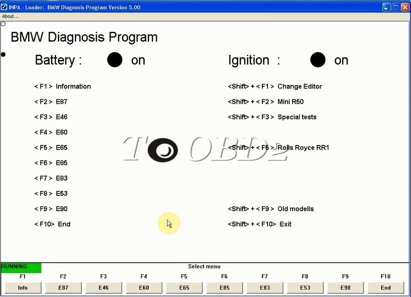
Task: Choose the E65 button
Action: click(x=184, y=287)
